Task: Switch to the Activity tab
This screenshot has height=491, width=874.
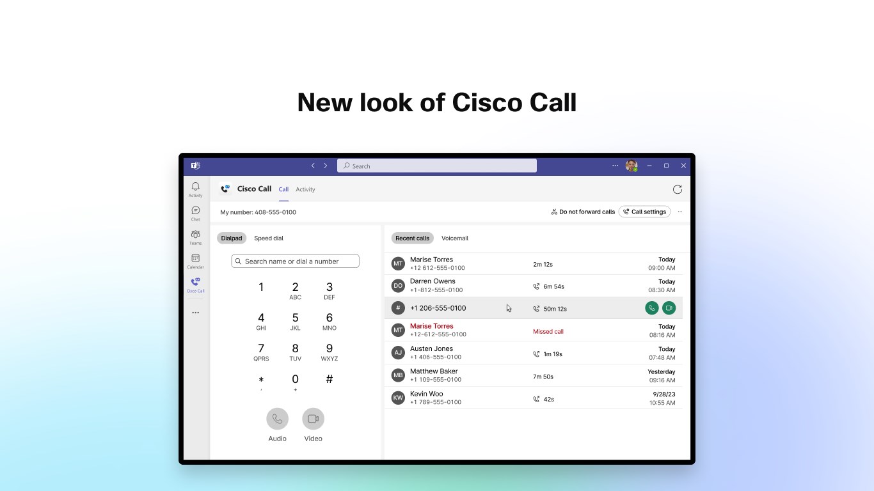Action: tap(305, 189)
